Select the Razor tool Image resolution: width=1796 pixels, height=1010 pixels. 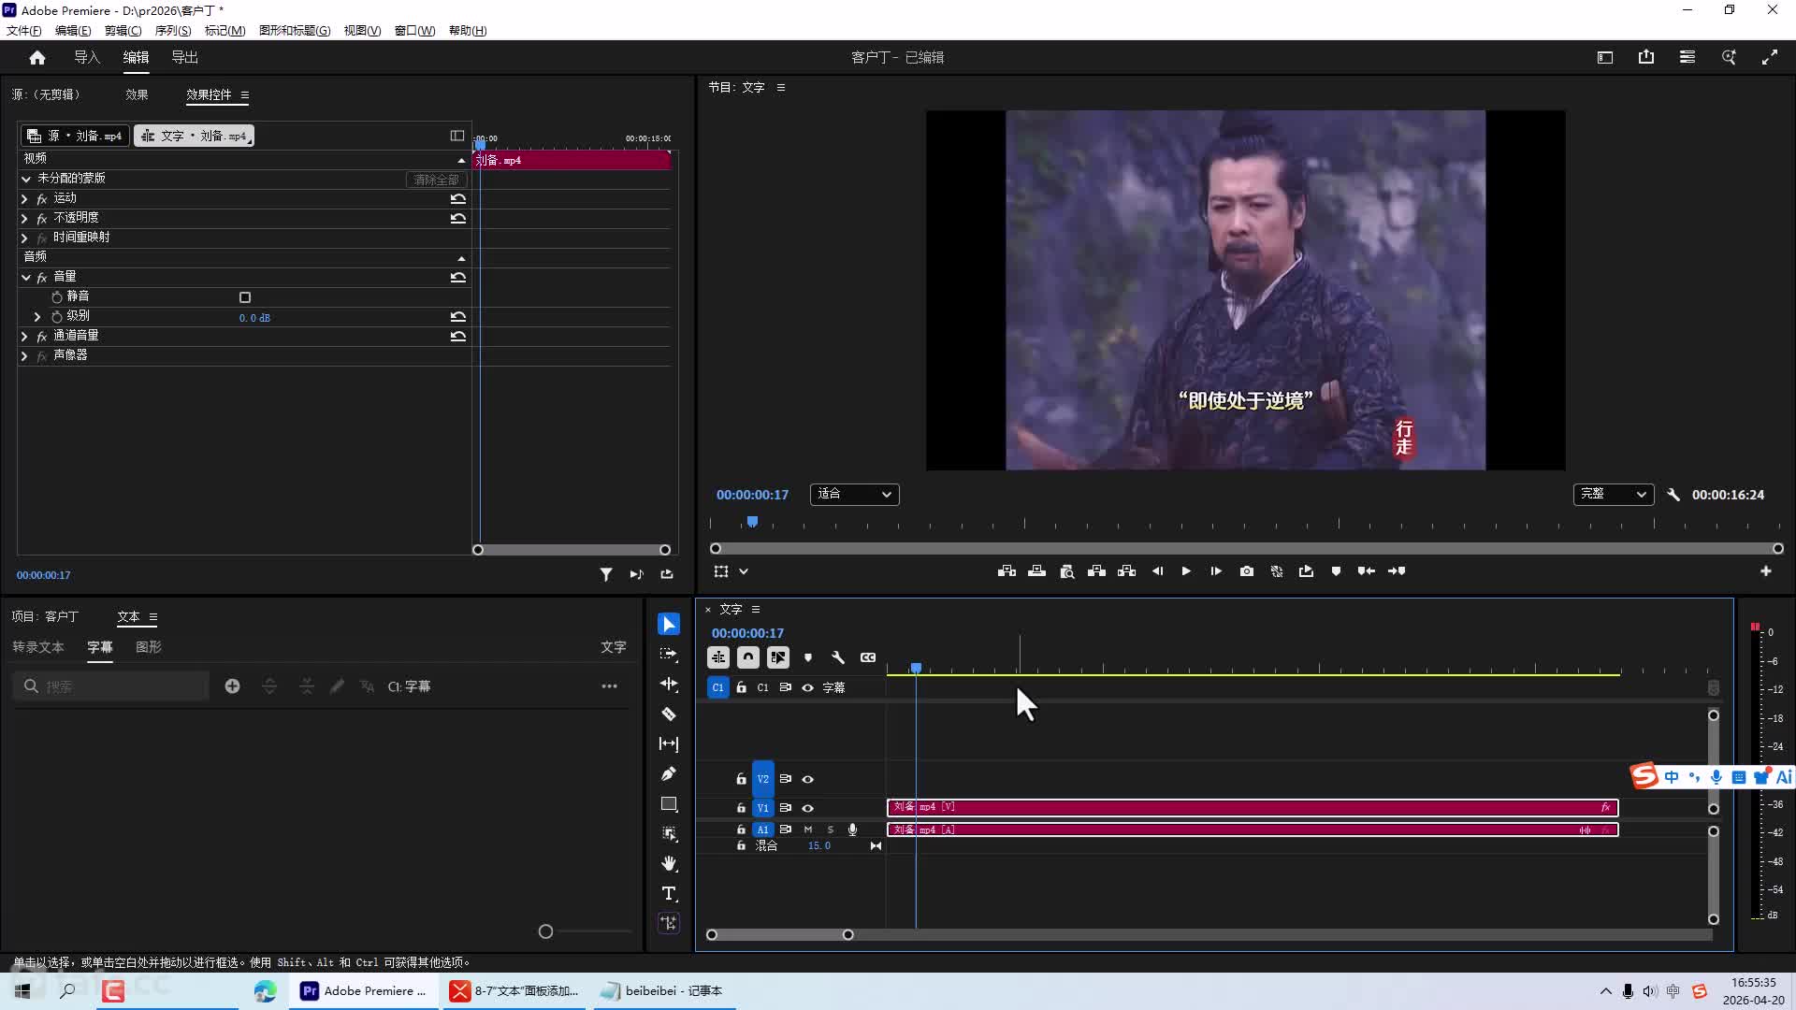[669, 714]
